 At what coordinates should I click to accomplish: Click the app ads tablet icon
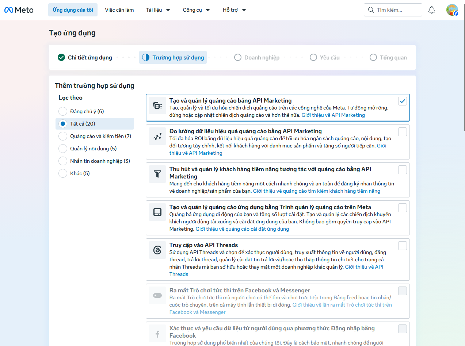(x=157, y=212)
